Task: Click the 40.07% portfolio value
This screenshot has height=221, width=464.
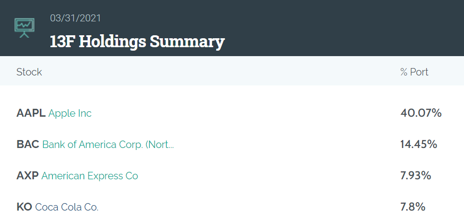Action: [x=421, y=113]
